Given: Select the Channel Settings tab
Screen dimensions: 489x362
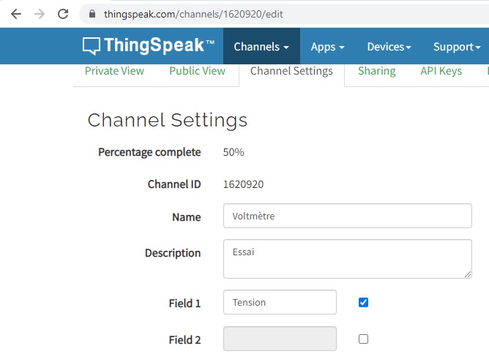Looking at the screenshot, I should tap(291, 71).
